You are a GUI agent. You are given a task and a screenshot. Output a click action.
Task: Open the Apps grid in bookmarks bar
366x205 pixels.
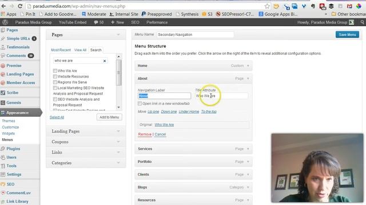tap(9, 14)
